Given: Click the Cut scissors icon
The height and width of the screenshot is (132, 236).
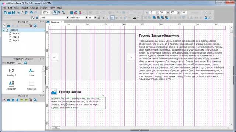Looking at the screenshot, I should (x=18, y=12).
